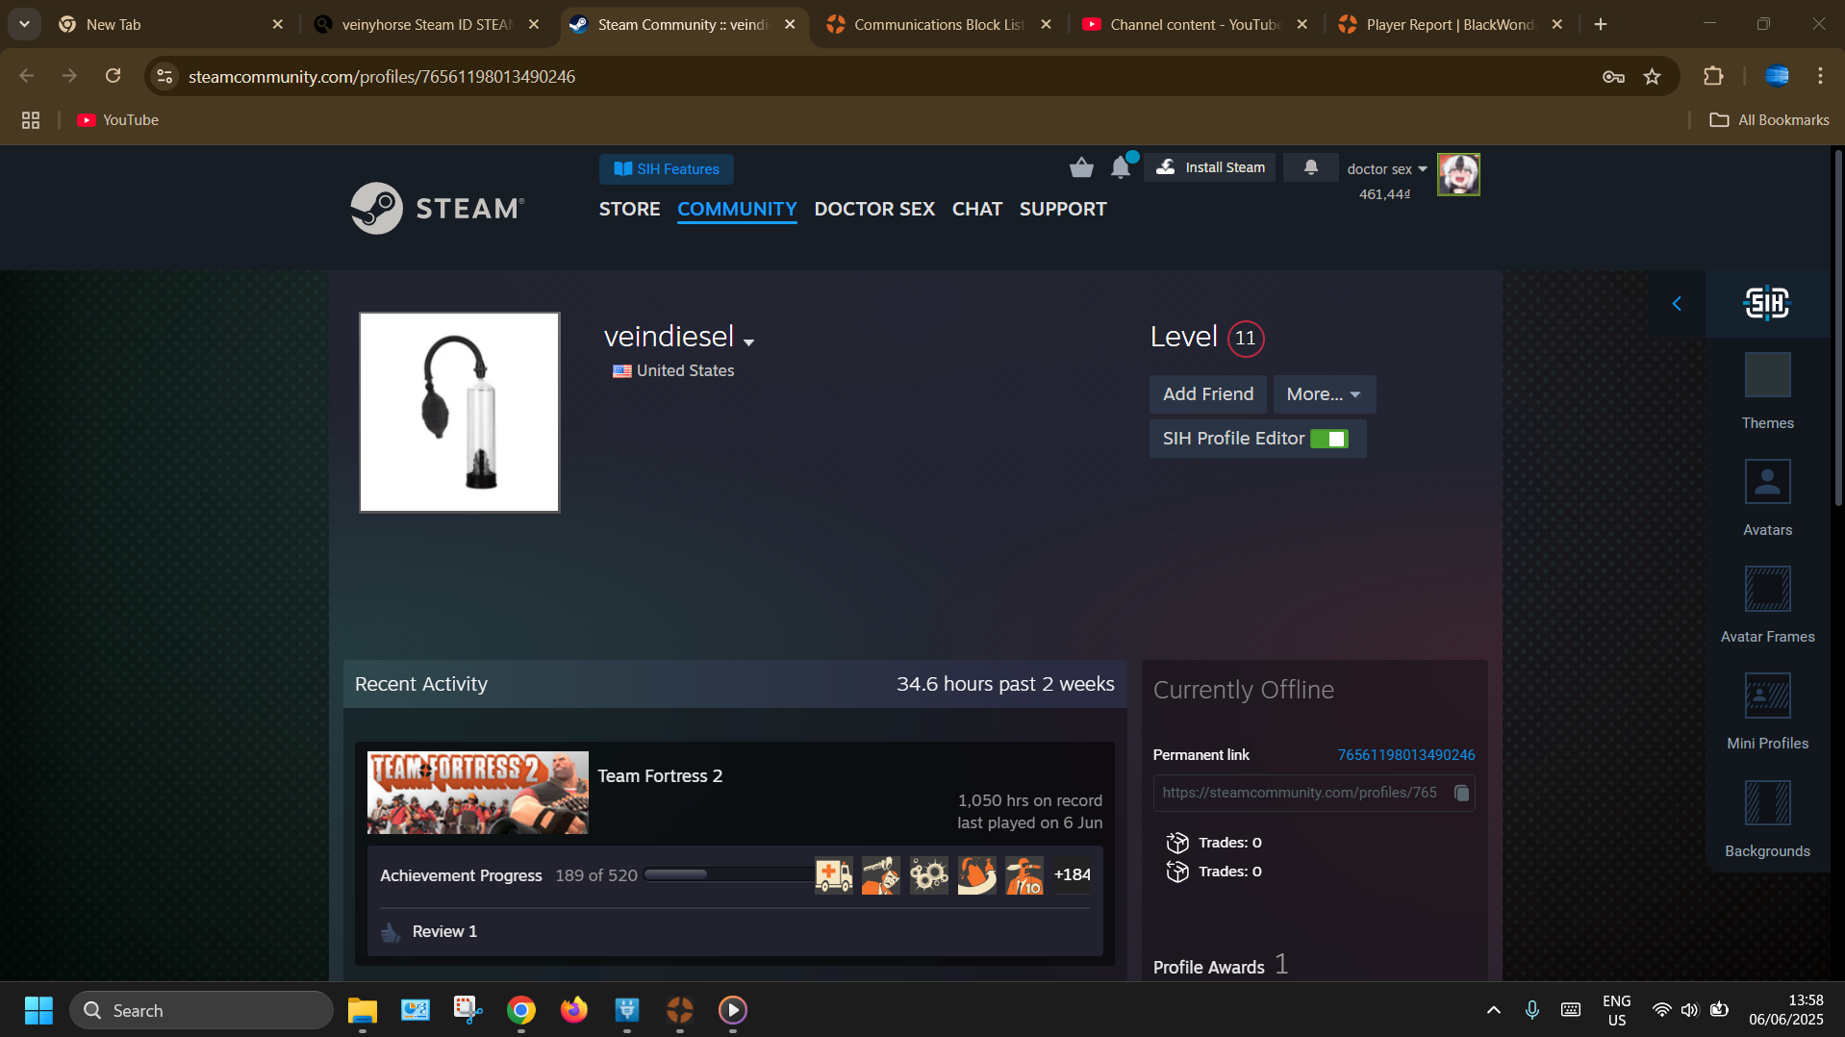Open the doctor sex account dropdown
The width and height of the screenshot is (1845, 1037).
point(1387,169)
